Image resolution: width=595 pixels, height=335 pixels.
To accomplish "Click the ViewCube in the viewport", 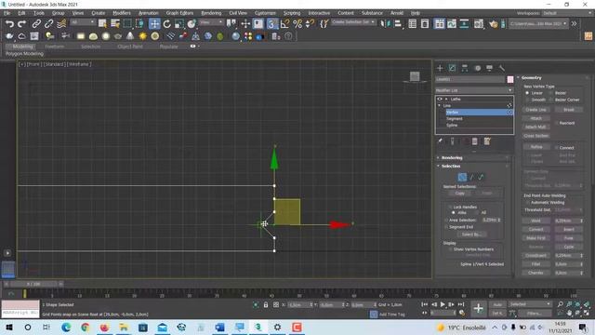I will coord(415,76).
